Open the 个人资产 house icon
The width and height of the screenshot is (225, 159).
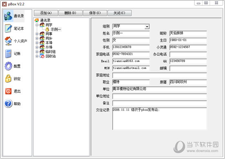(8, 41)
